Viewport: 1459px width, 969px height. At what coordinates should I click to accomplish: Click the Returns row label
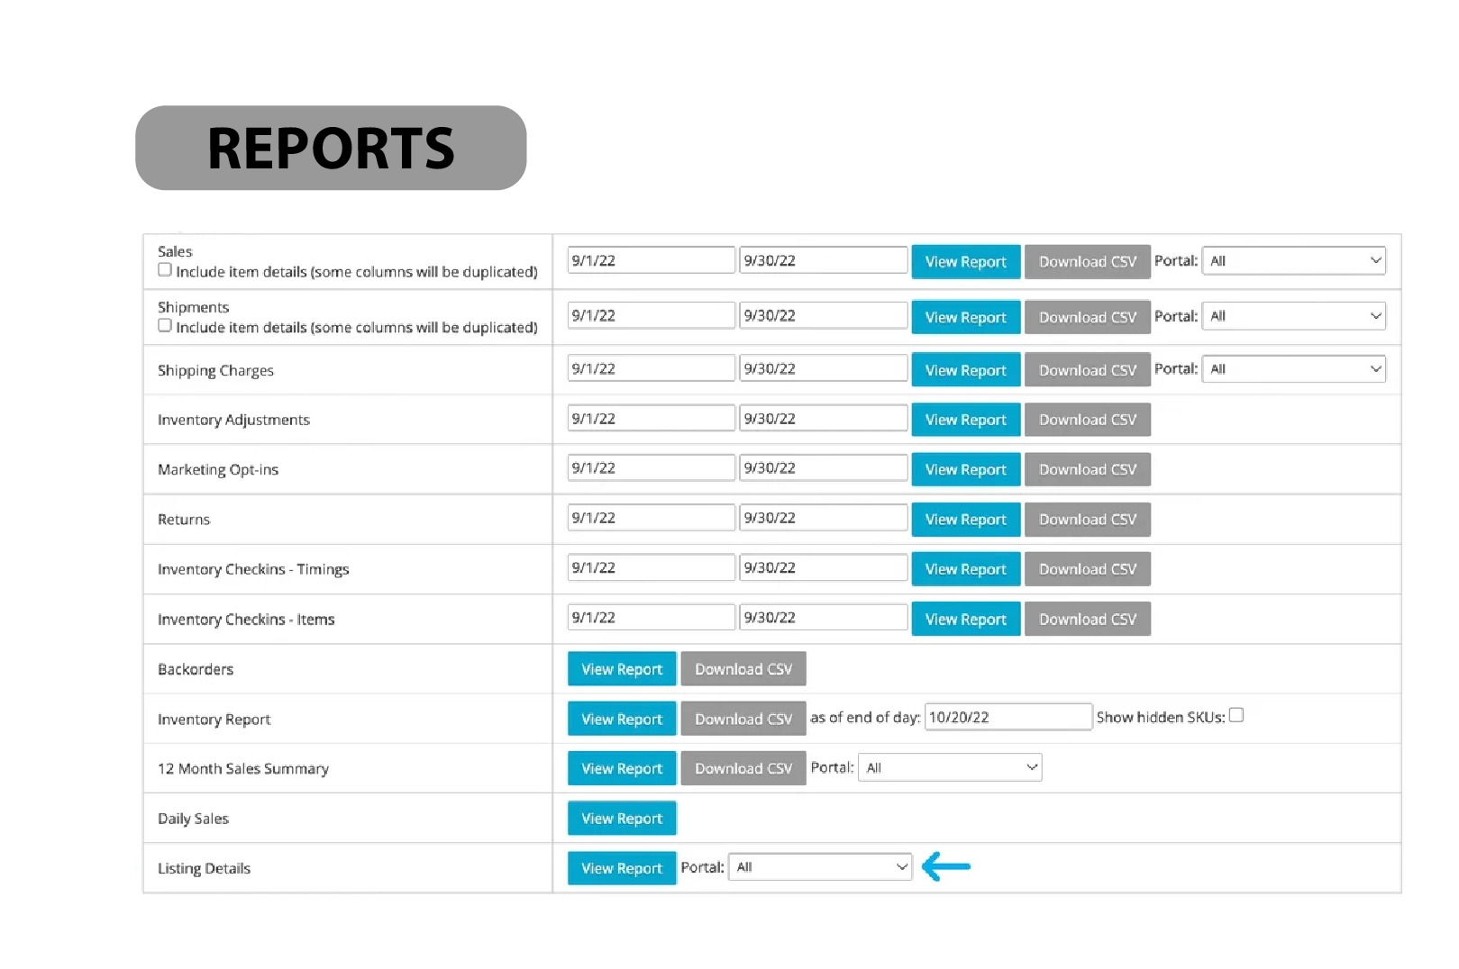click(184, 520)
